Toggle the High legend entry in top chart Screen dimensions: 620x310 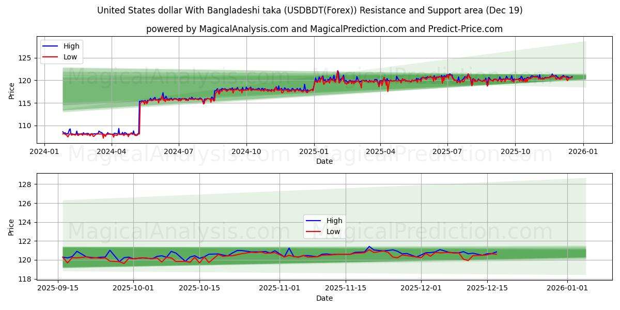click(x=72, y=46)
